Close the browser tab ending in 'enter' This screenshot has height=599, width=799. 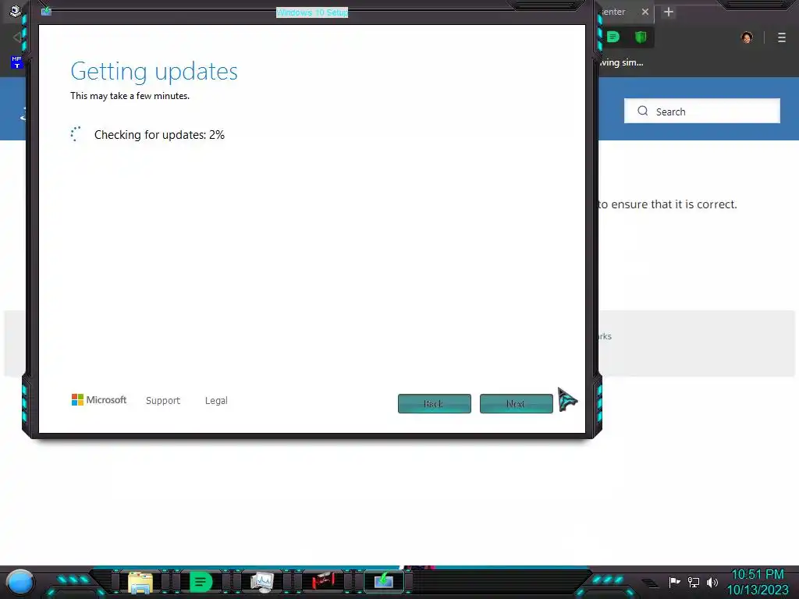point(645,12)
